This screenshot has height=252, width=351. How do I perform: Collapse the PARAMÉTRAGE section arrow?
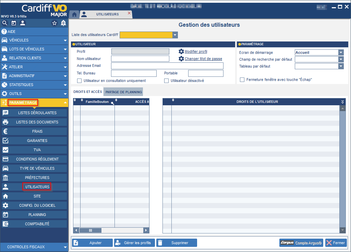[x=65, y=103]
